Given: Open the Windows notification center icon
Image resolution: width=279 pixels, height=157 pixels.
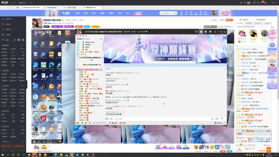Looking at the screenshot, I should click(276, 155).
